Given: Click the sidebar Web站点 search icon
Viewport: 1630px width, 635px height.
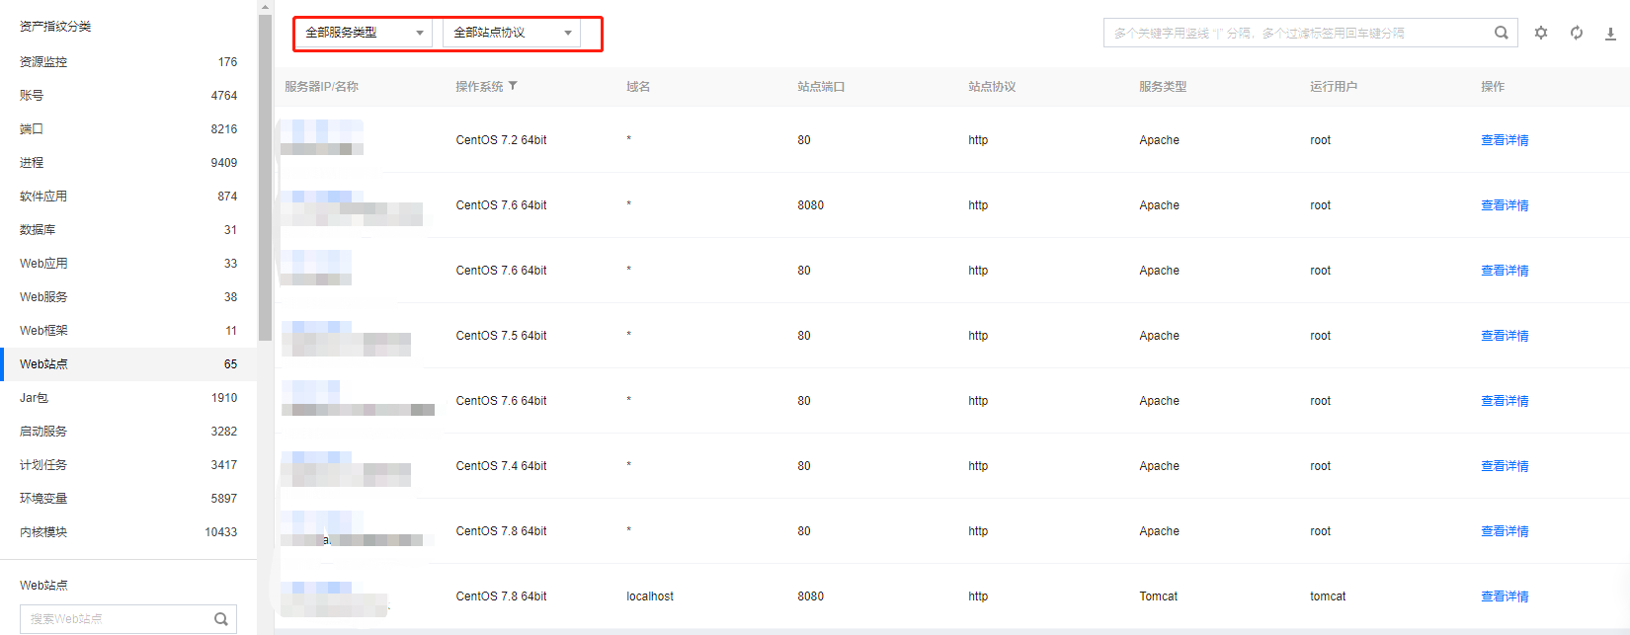Looking at the screenshot, I should coord(221,619).
